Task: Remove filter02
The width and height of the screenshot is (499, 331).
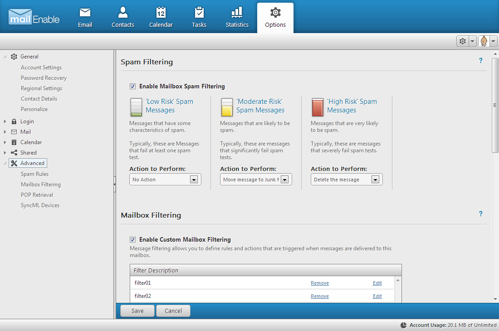Action: [320, 296]
